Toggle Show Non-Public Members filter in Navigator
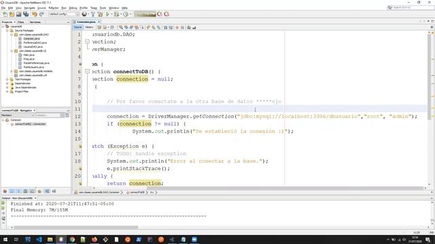Screen dimensions: 435x244 (26, 191)
